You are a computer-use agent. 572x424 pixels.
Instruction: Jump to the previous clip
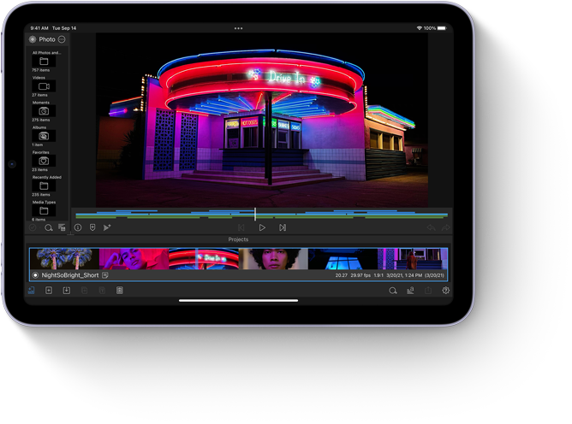pyautogui.click(x=241, y=227)
